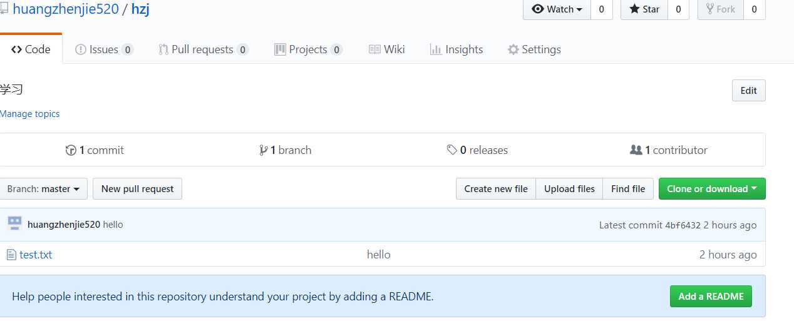
Task: Open repository Settings tab
Action: 534,49
